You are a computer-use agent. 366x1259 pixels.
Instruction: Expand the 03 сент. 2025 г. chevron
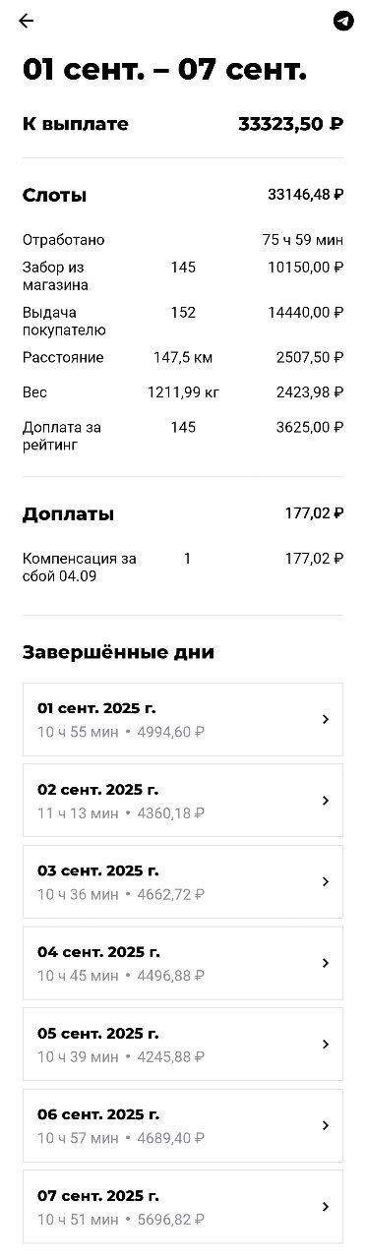point(326,882)
